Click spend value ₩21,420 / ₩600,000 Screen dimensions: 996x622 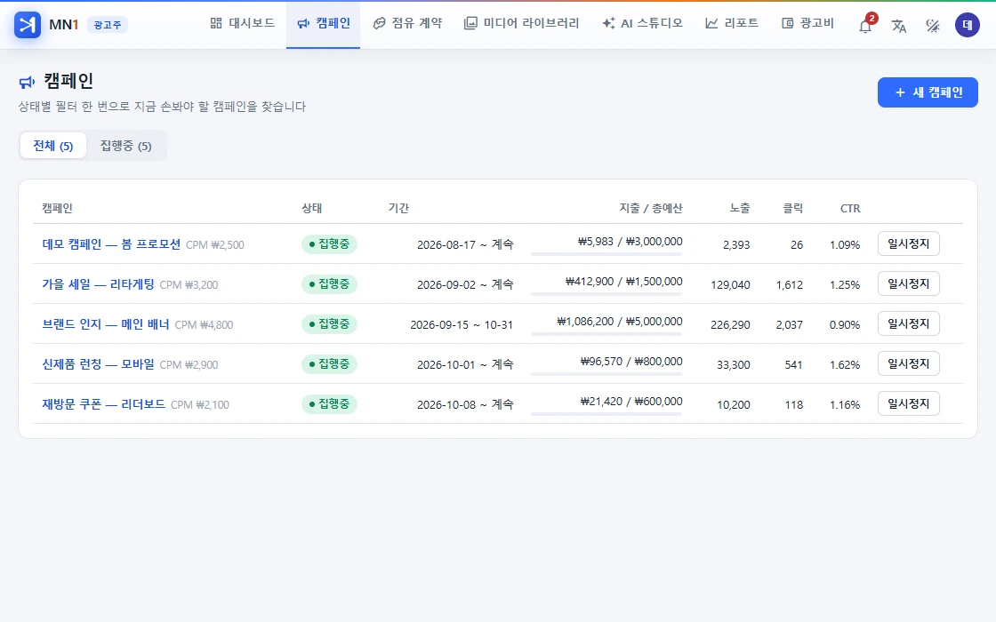coord(631,401)
